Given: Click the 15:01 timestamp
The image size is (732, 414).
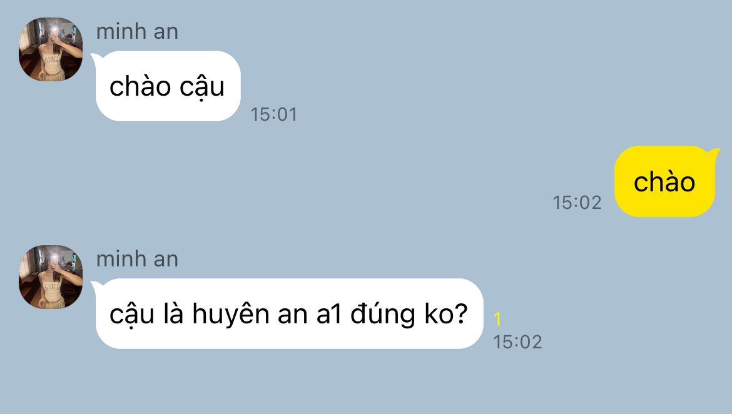Looking at the screenshot, I should (273, 114).
